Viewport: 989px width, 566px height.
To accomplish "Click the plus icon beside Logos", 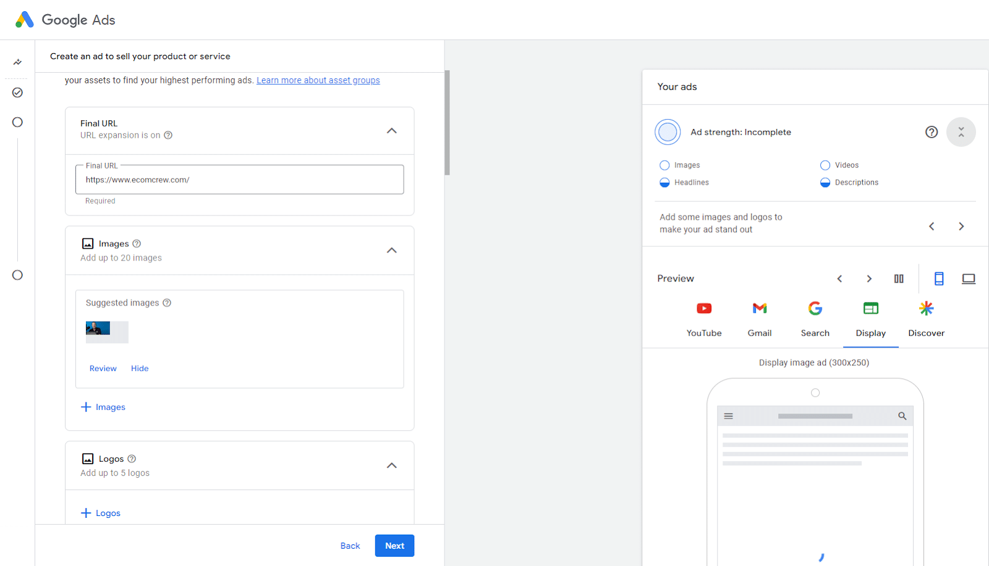I will (86, 514).
